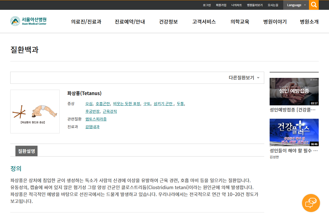The image size is (329, 221).
Task: Open the 성인들이 해야 할 필수 video title
Action: [294, 151]
